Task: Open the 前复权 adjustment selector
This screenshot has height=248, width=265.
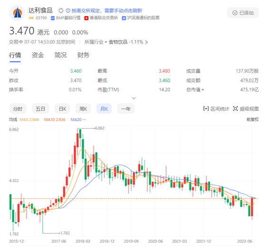Action: click(x=253, y=120)
